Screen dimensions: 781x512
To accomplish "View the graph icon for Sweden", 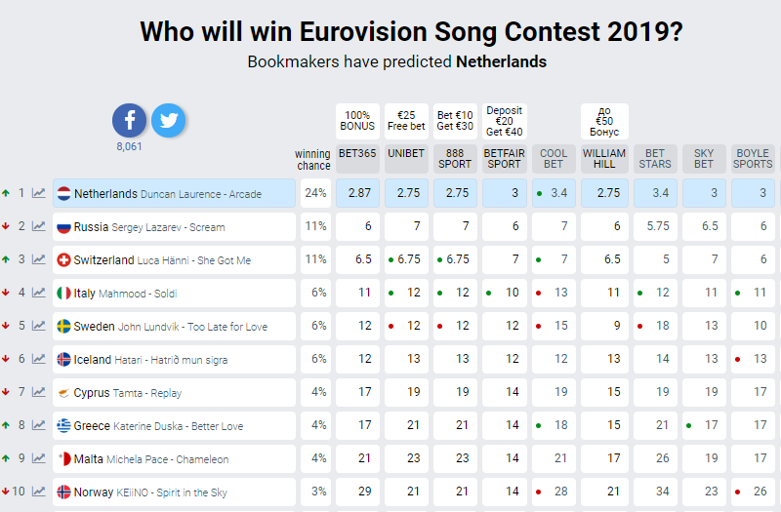I will click(x=39, y=326).
